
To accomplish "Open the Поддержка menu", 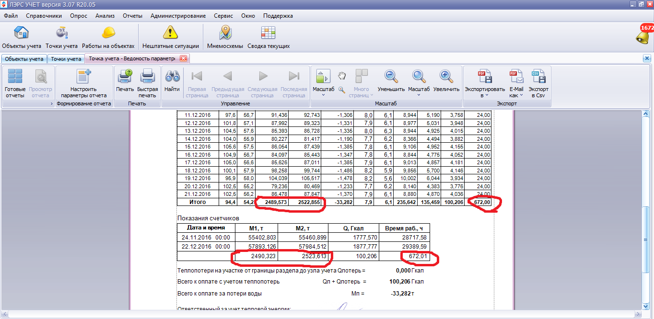I will [x=278, y=16].
